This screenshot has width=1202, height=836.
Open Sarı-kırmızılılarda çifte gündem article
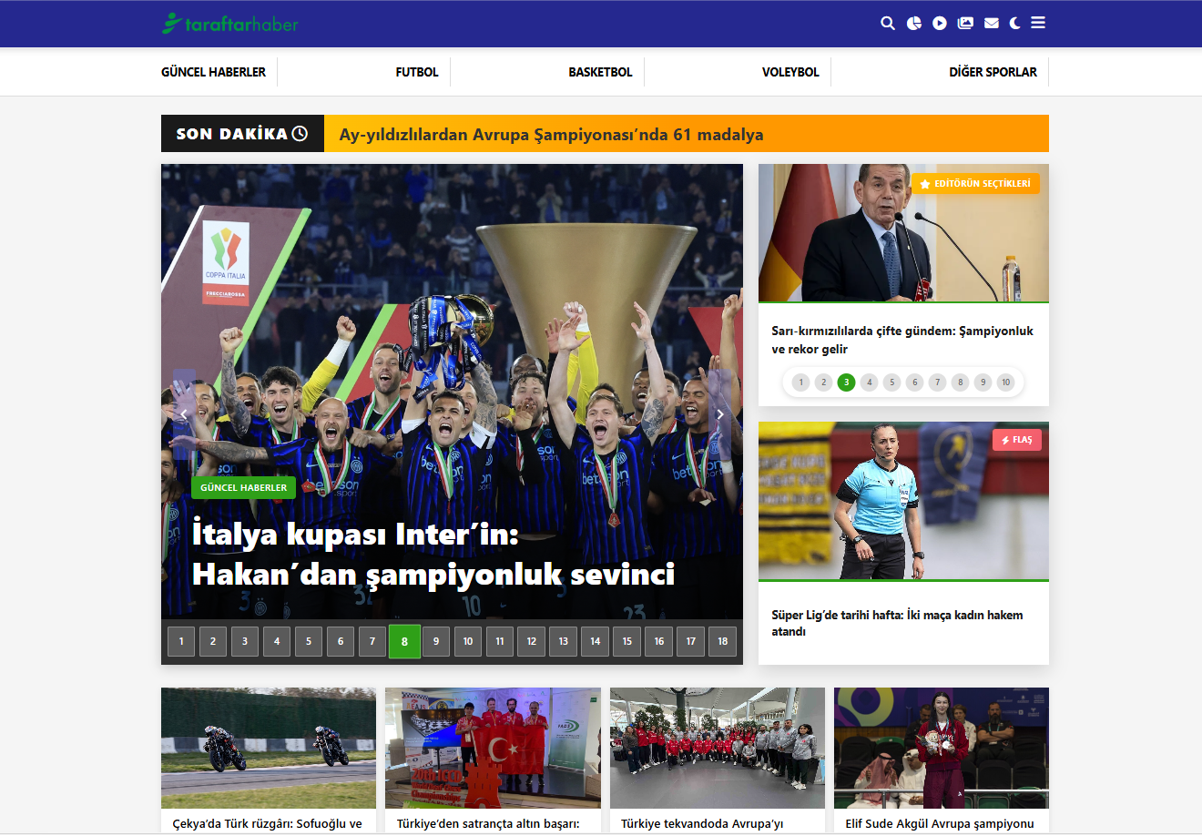point(902,340)
